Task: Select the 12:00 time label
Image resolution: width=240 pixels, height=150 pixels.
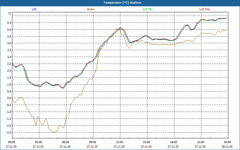Action: pyautogui.click(x=119, y=142)
